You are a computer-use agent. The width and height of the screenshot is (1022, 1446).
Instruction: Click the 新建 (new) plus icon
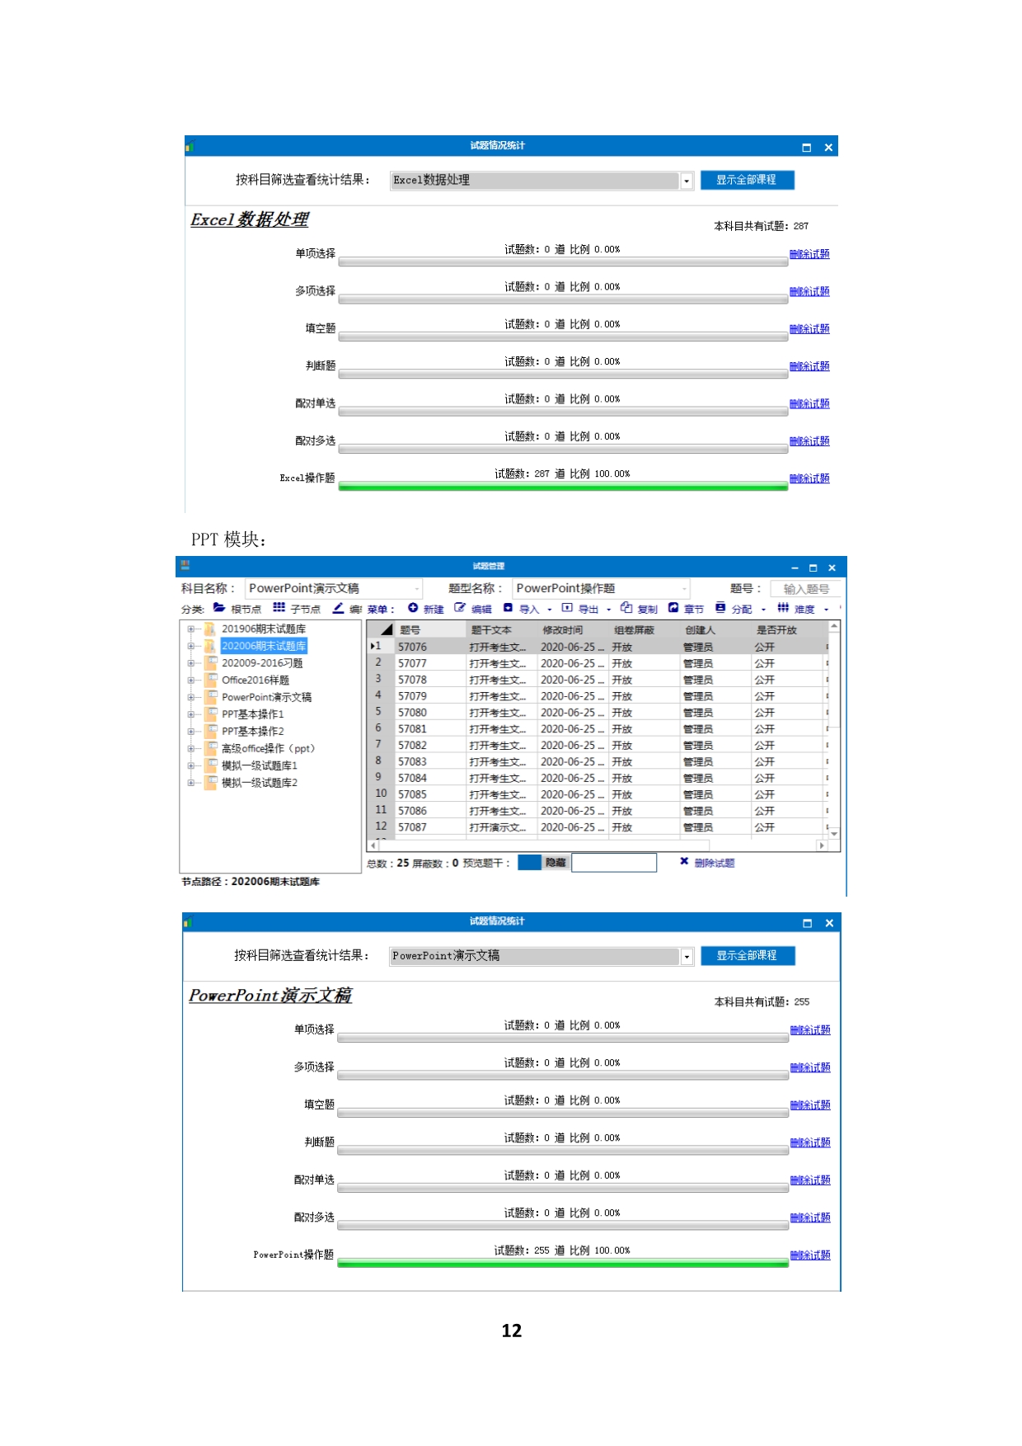(413, 608)
